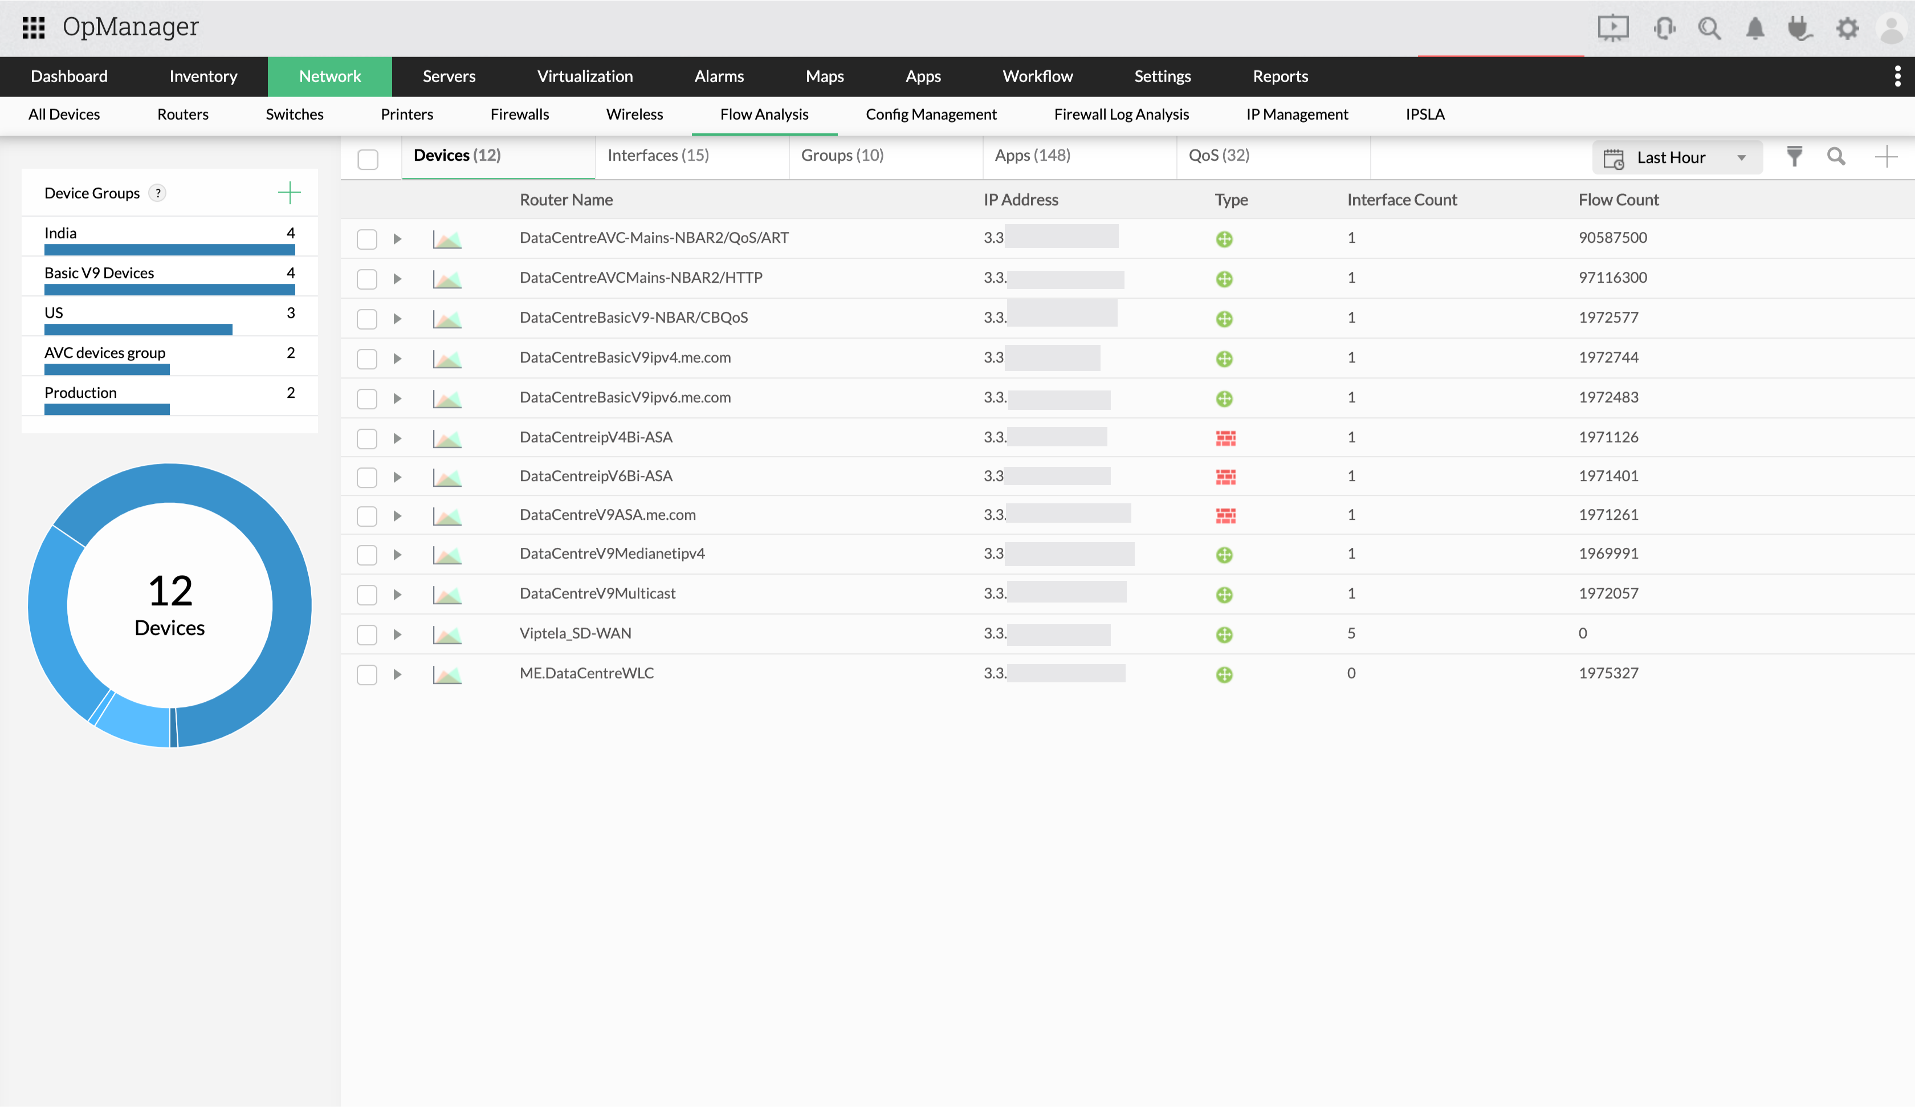
Task: Select the India device group
Action: 61,233
